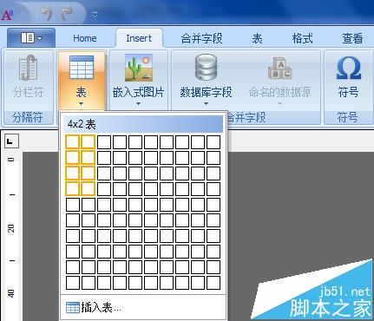The width and height of the screenshot is (374, 321).
Task: Open the 表 ribbon tab
Action: pos(257,38)
